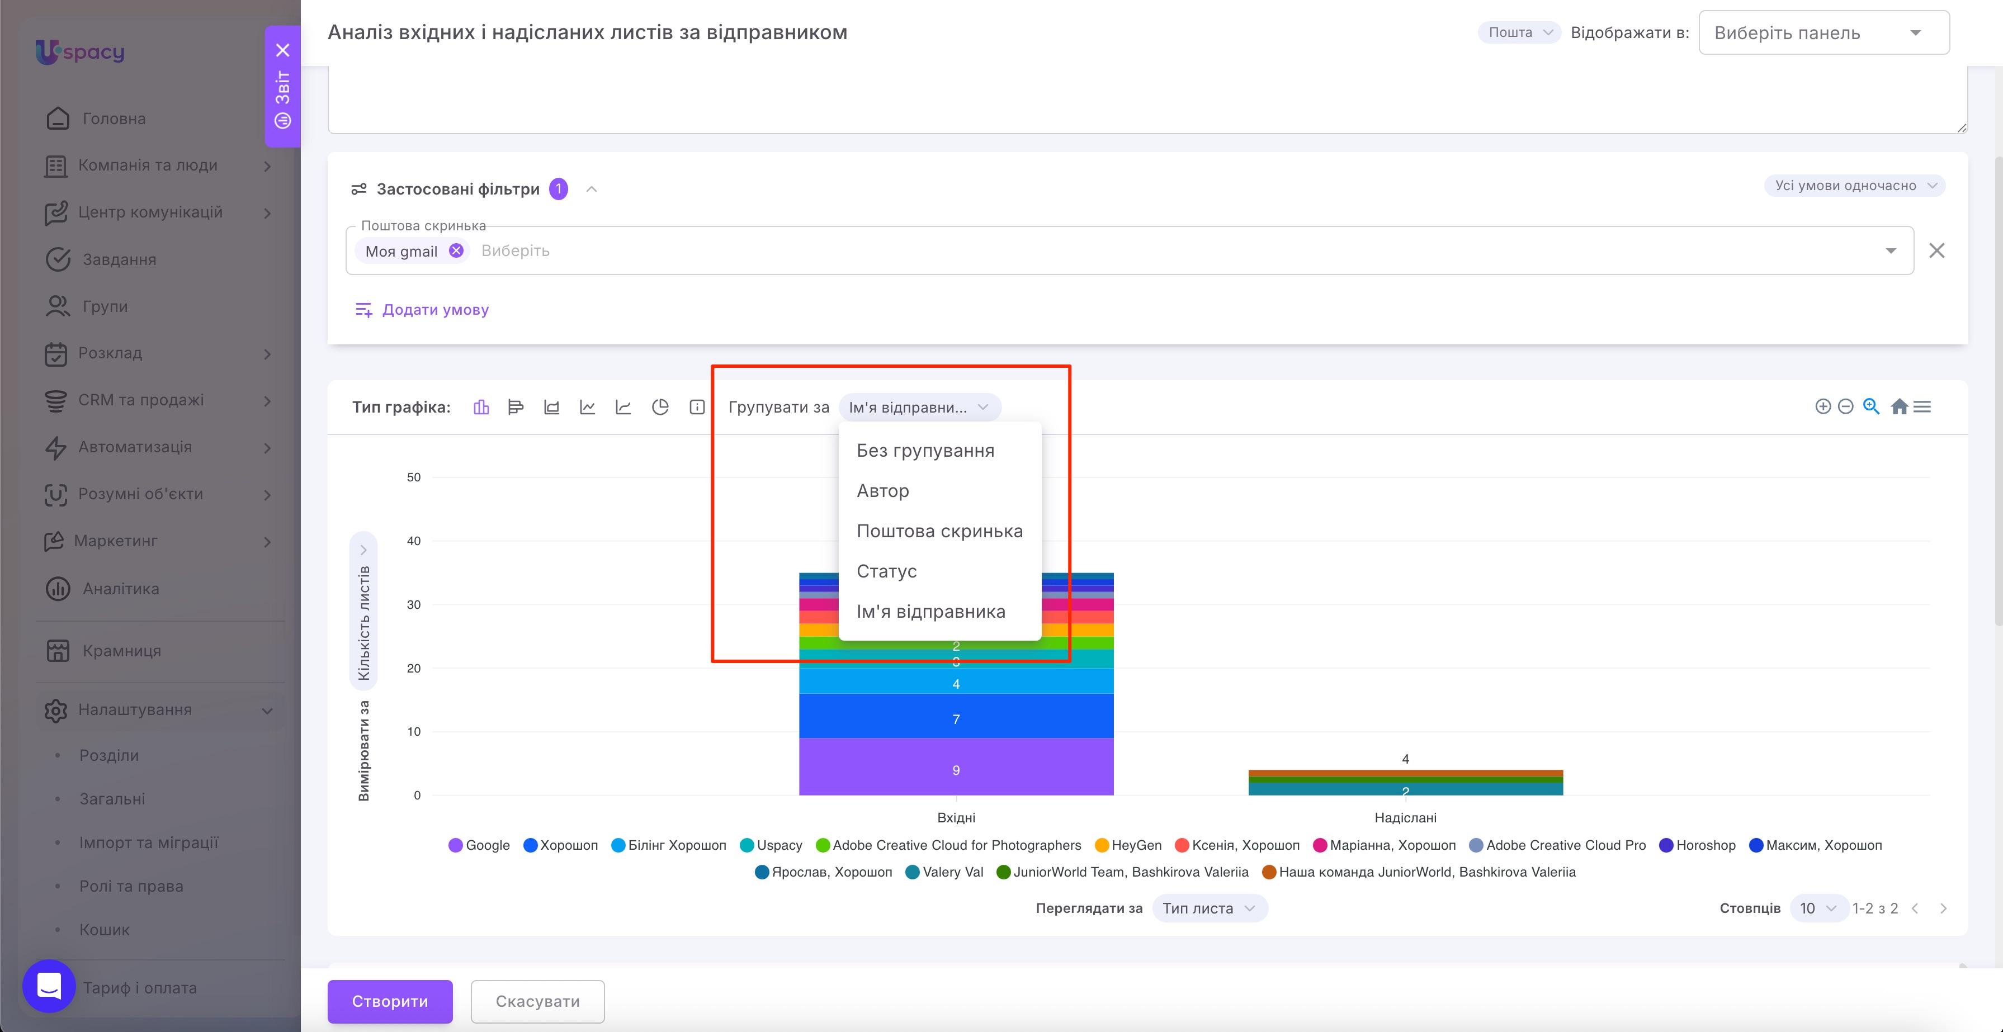Toggle Uspacy series in chart legend
This screenshot has width=2003, height=1032.
tap(771, 845)
